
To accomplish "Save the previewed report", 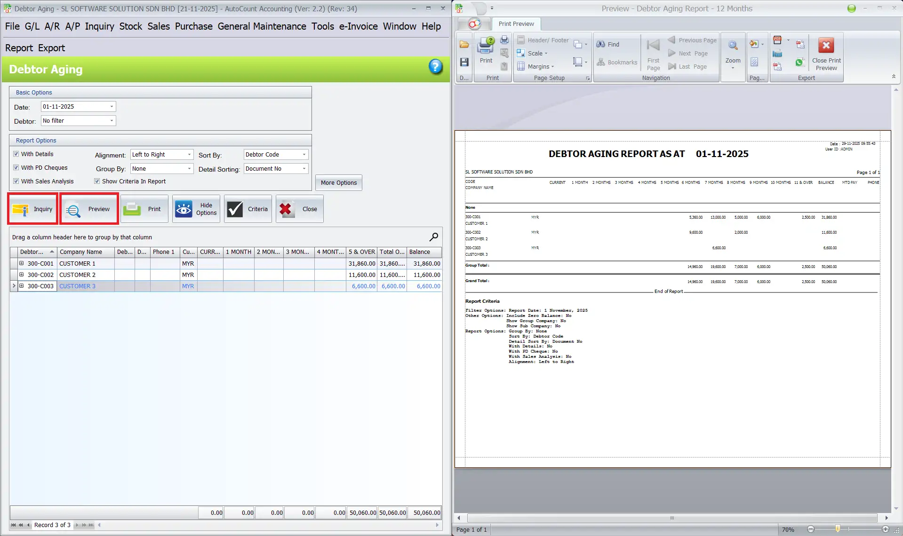I will pos(464,62).
